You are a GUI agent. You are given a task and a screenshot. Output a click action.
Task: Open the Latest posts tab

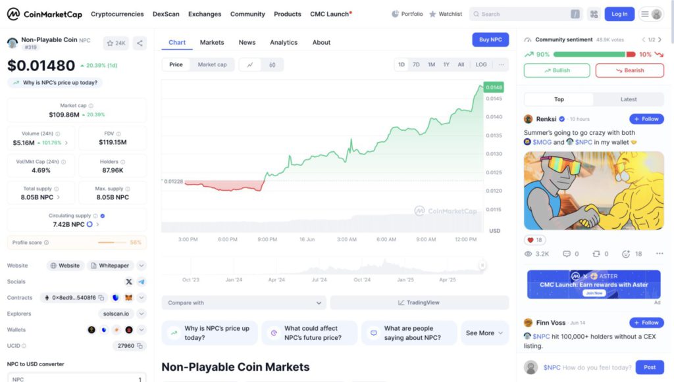tap(629, 99)
